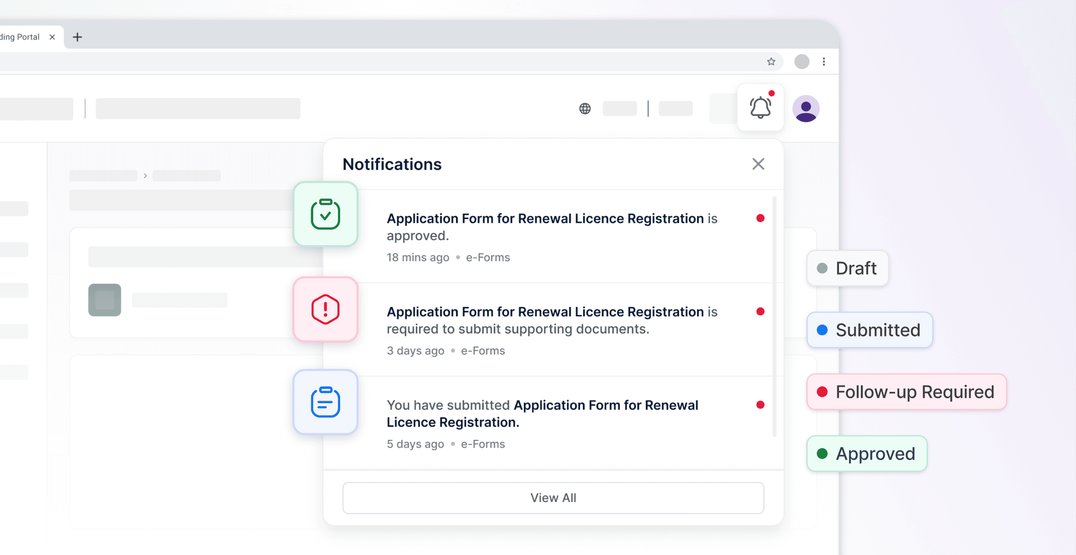Select the Portal browser tab

[20, 37]
